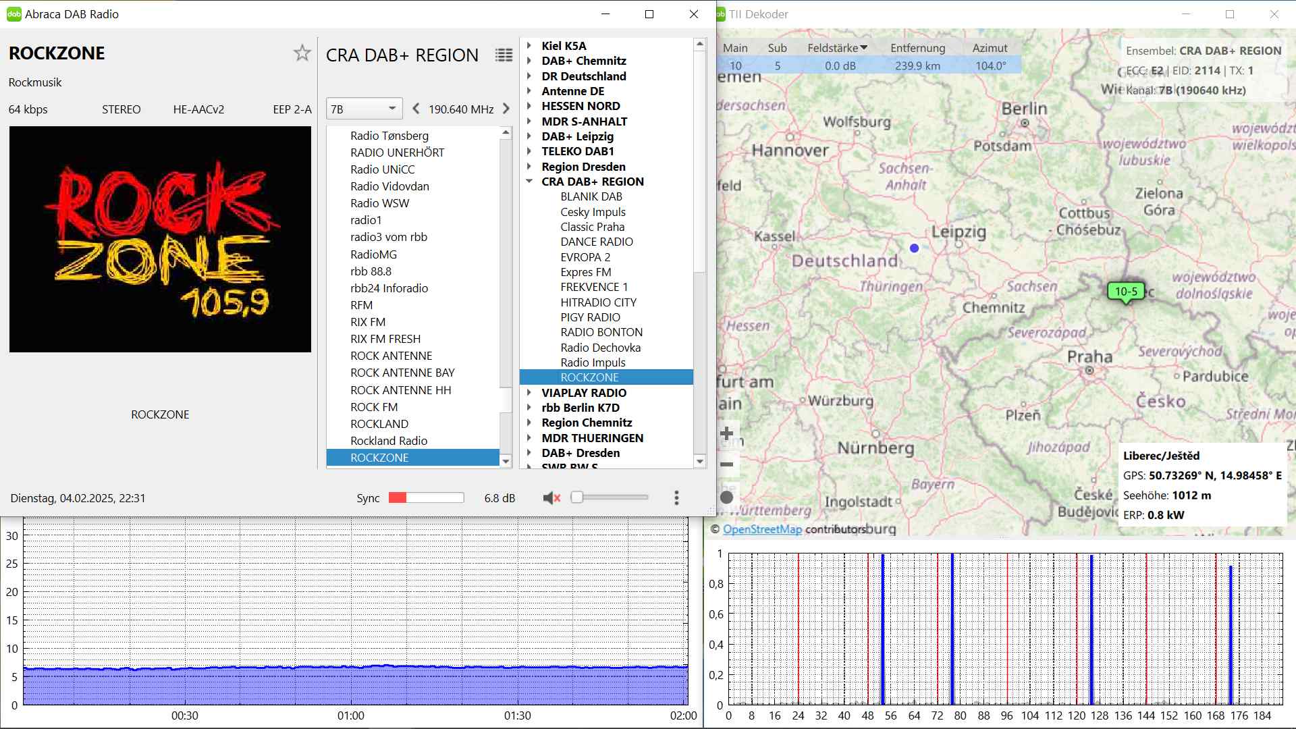This screenshot has height=729, width=1296.
Task: Select ROCK ANTENNE in the service list
Action: click(391, 356)
